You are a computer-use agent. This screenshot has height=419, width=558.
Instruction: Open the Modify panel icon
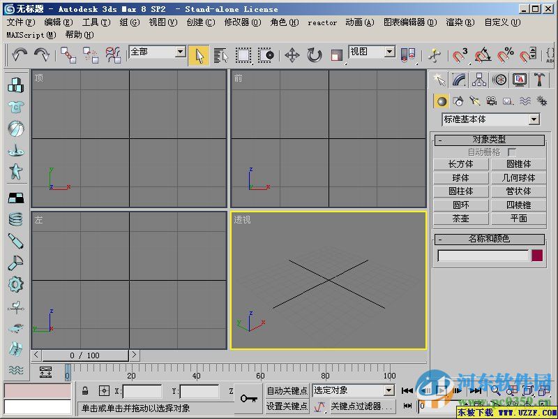pos(460,80)
